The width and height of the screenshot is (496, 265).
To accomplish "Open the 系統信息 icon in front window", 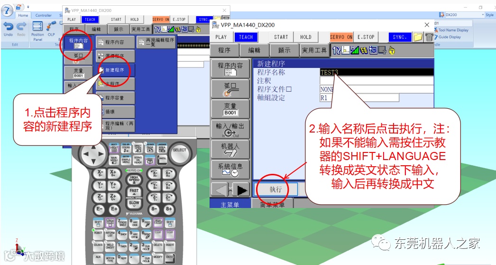I will click(230, 169).
